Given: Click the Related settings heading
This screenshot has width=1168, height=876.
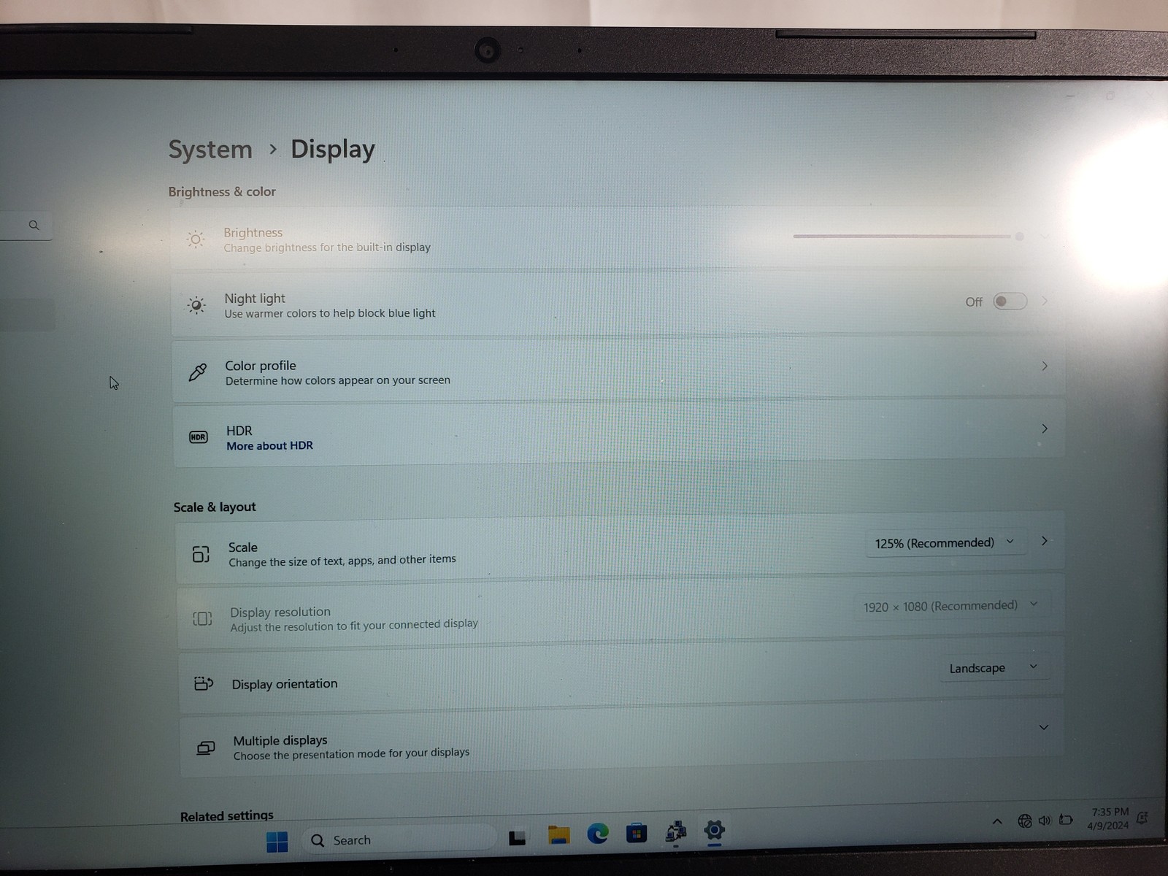Looking at the screenshot, I should pos(227,816).
